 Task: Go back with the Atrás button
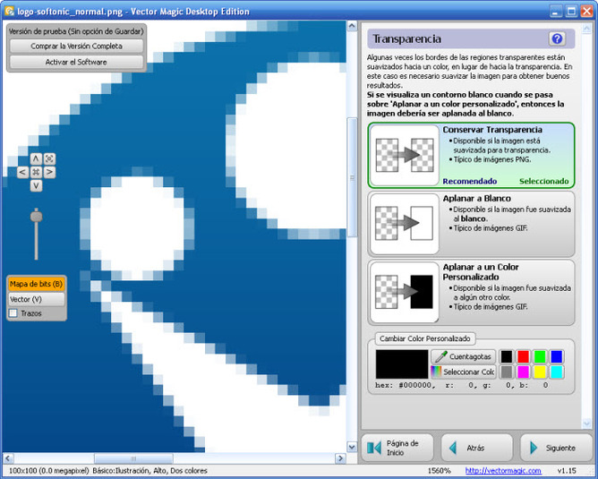pos(477,448)
